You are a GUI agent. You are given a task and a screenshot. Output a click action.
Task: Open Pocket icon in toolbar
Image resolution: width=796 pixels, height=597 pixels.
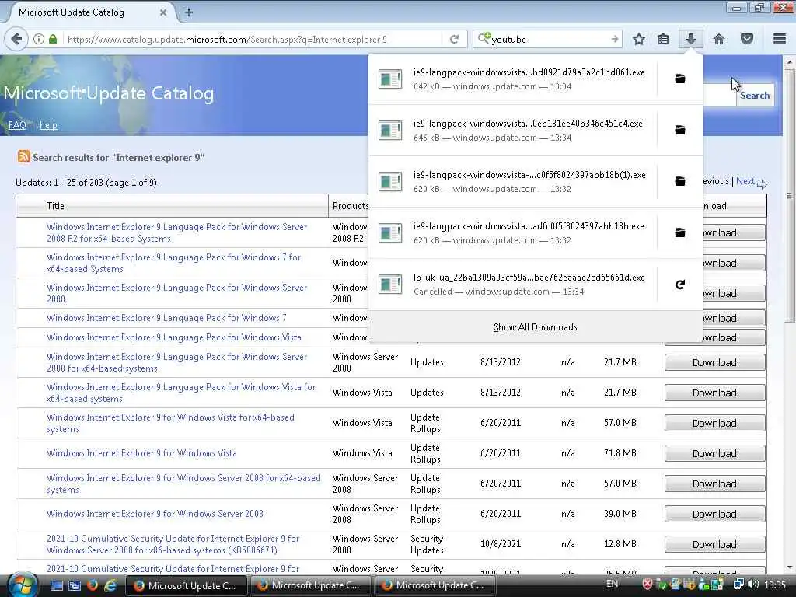747,39
